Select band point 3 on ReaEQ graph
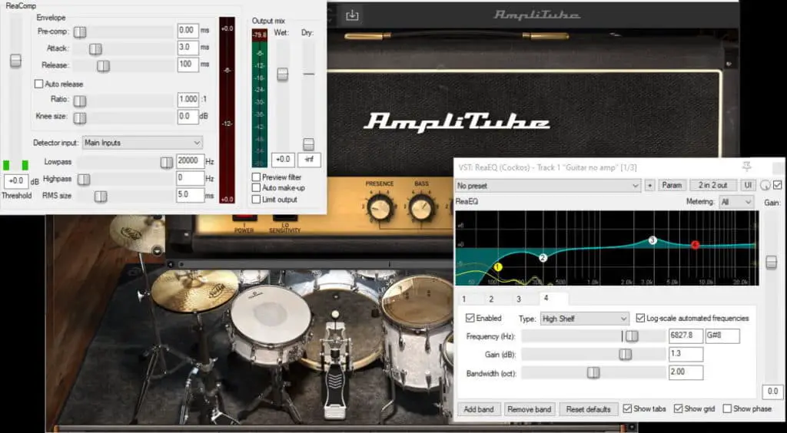The height and width of the screenshot is (433, 787). coord(653,240)
